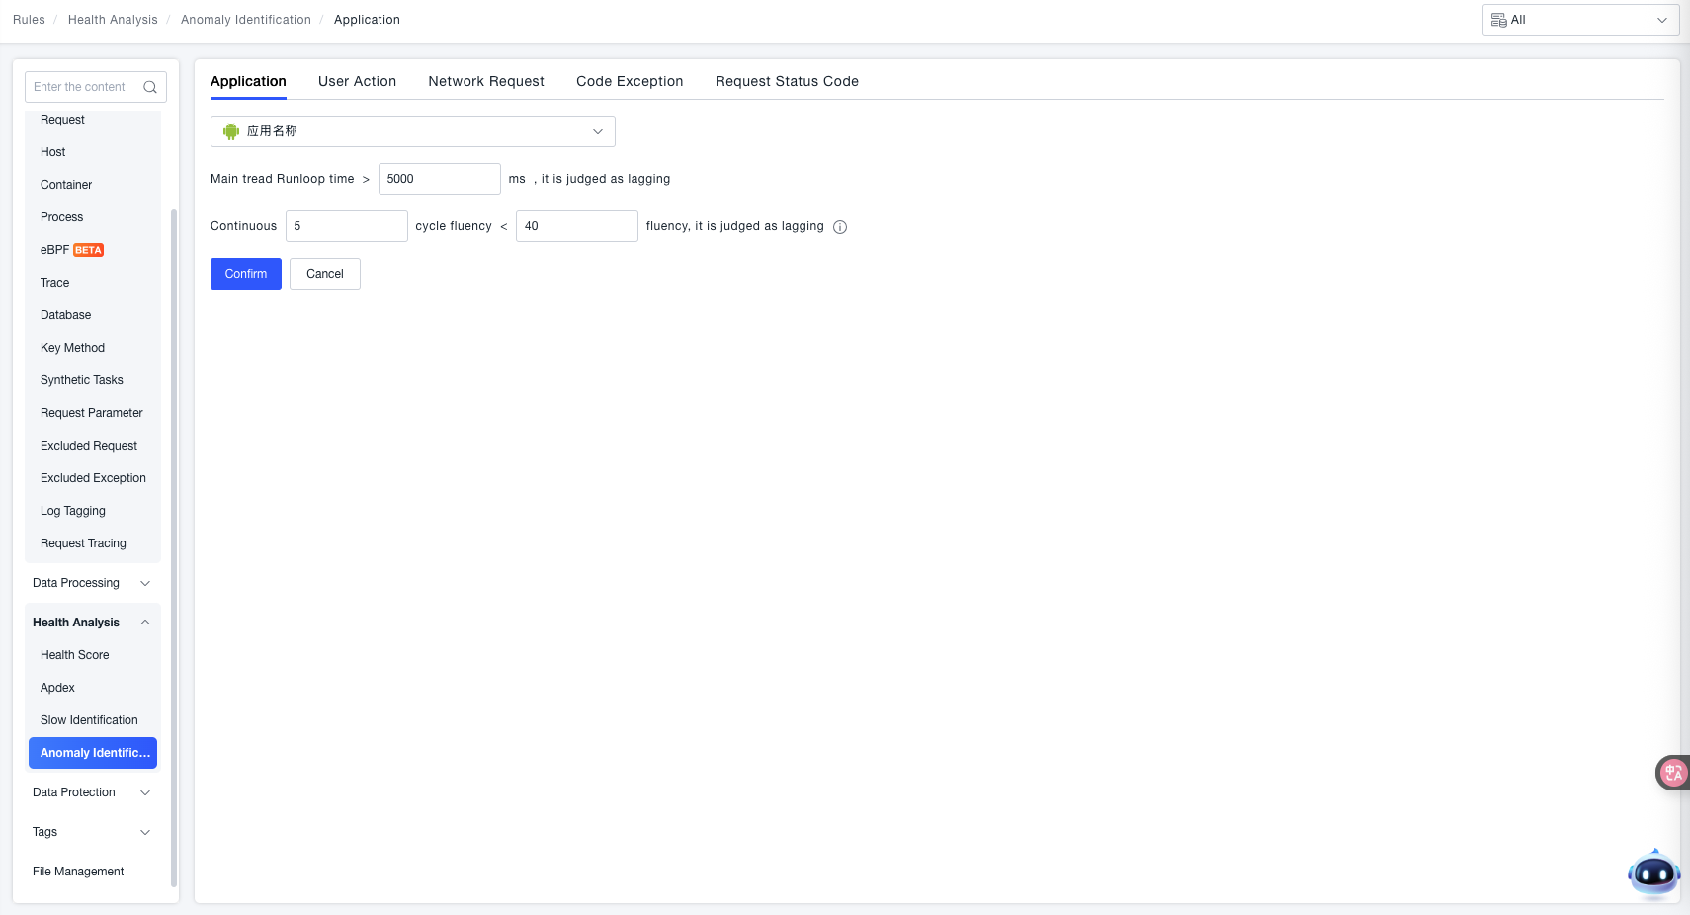Switch to the User Action tab
Image resolution: width=1690 pixels, height=915 pixels.
pyautogui.click(x=357, y=81)
